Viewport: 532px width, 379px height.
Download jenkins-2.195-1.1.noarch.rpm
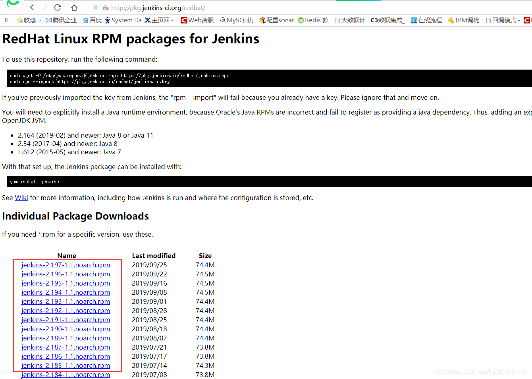click(x=66, y=283)
